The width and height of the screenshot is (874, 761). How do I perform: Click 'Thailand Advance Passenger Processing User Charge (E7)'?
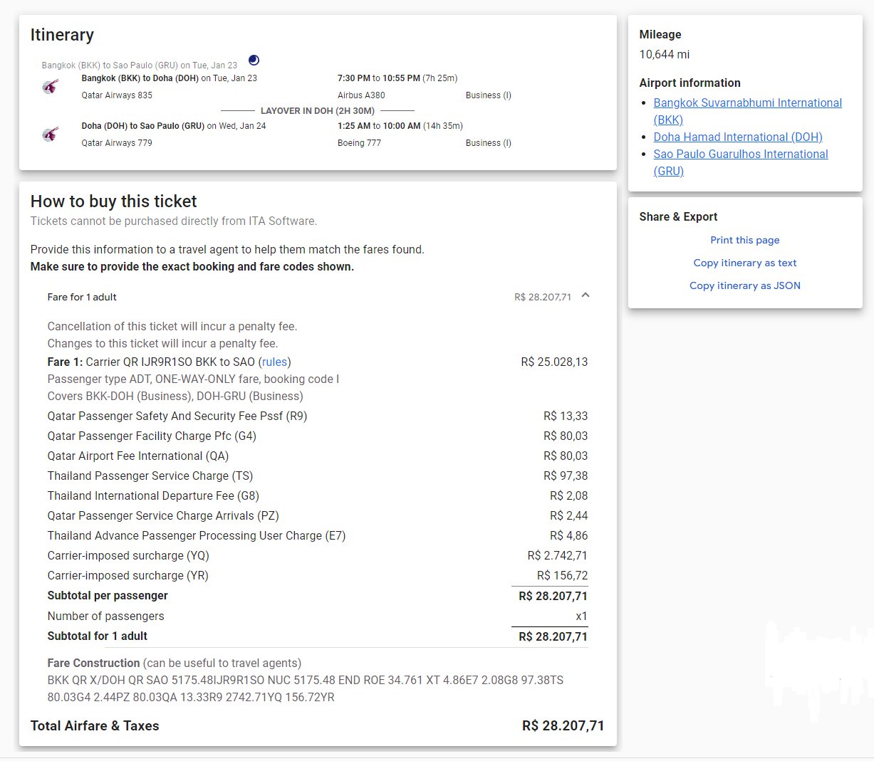197,535
